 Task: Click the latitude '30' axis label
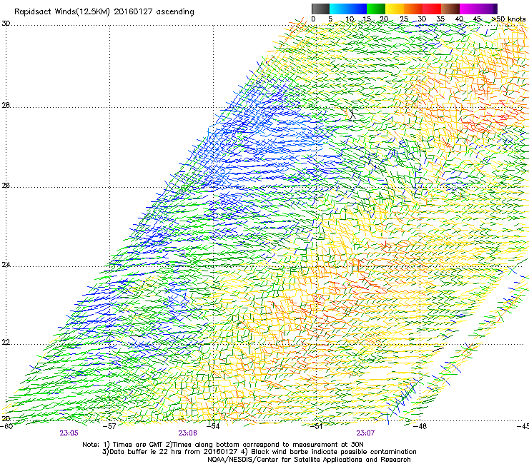[x=6, y=24]
